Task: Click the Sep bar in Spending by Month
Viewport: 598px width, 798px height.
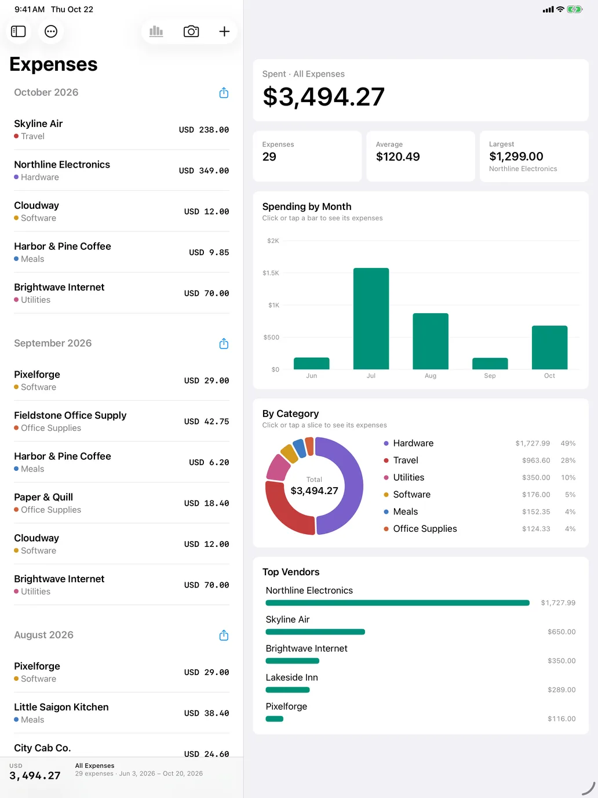Action: click(490, 364)
